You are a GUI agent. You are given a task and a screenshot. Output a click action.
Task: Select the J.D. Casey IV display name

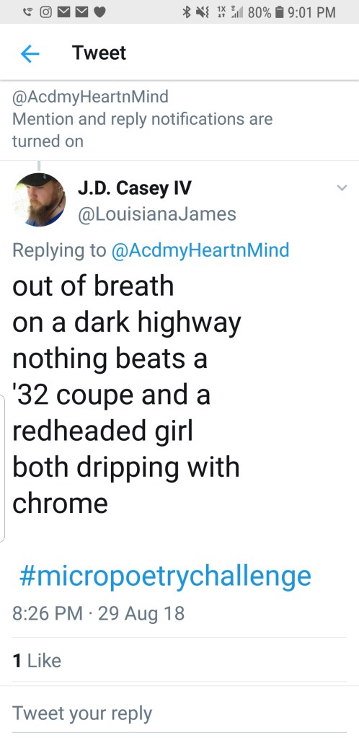tap(134, 188)
